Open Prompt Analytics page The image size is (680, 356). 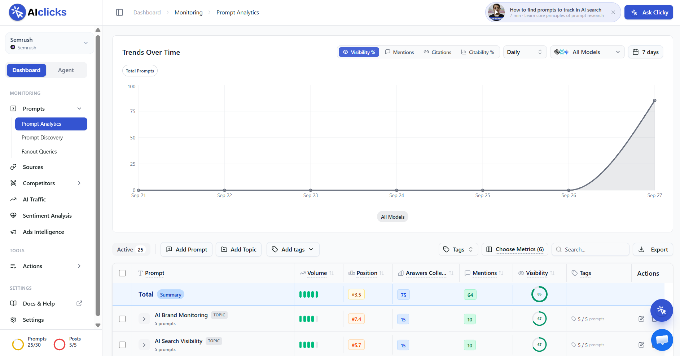[51, 124]
